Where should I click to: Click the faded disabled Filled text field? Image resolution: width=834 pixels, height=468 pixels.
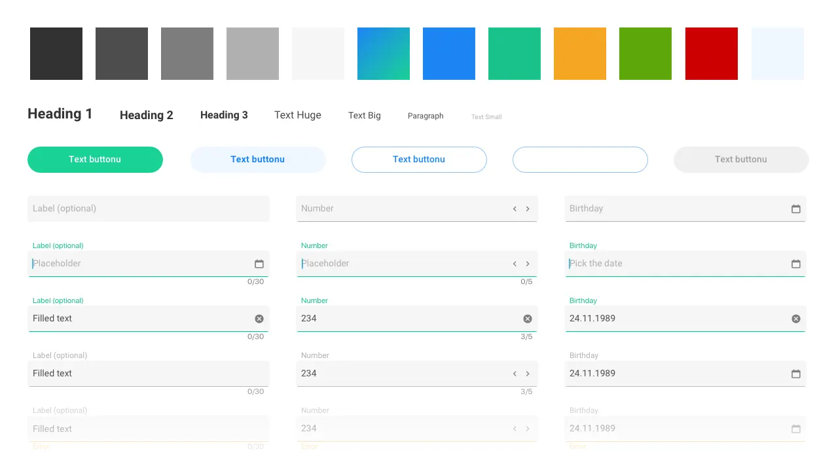[149, 429]
